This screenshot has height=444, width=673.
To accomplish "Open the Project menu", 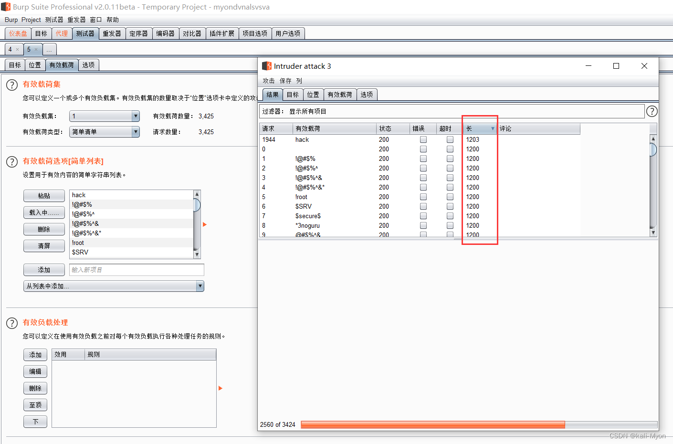I will [31, 20].
